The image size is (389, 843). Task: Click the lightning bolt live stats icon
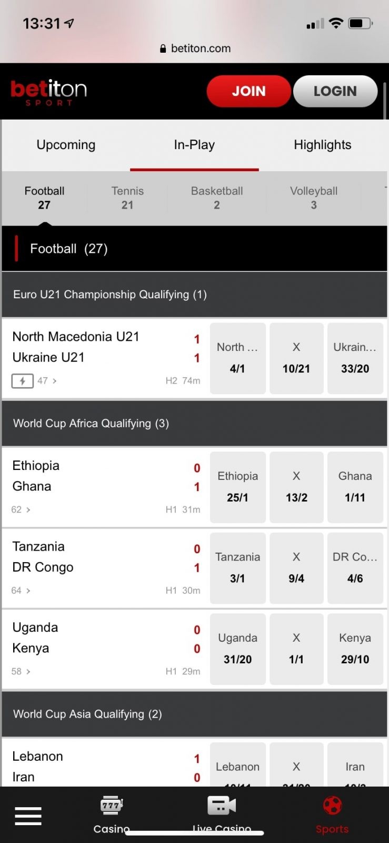click(23, 380)
